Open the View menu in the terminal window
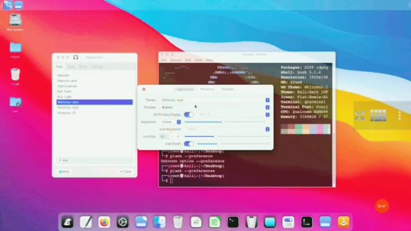This screenshot has height=231, width=411. pyautogui.click(x=198, y=60)
